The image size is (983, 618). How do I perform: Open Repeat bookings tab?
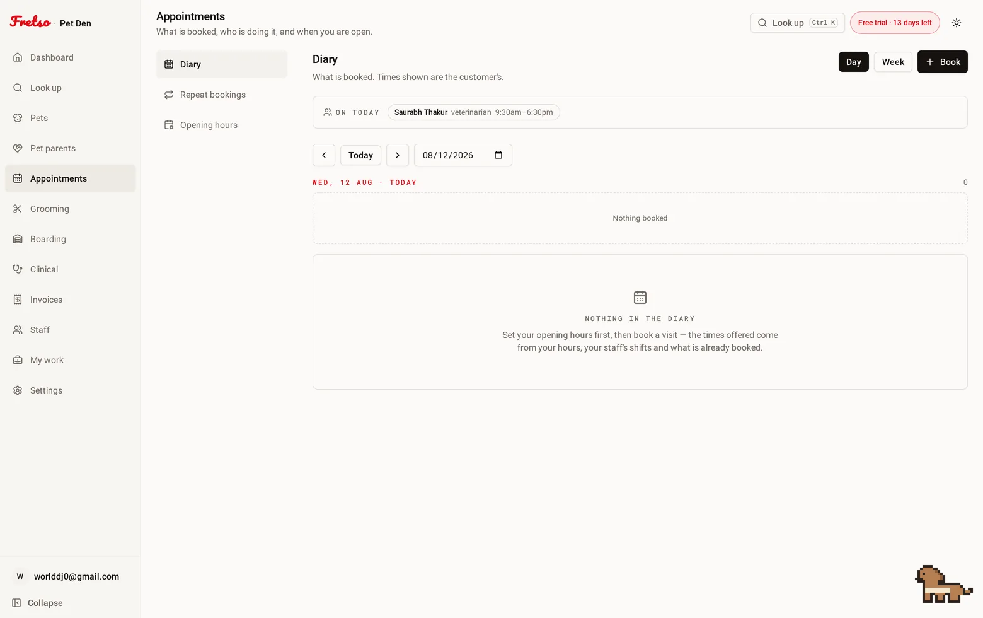click(222, 95)
